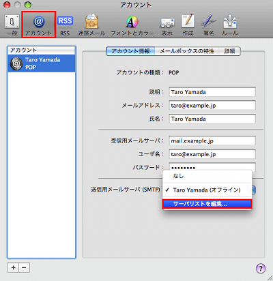
Task: Choose サーバリストを編集... menu item
Action: (x=207, y=204)
